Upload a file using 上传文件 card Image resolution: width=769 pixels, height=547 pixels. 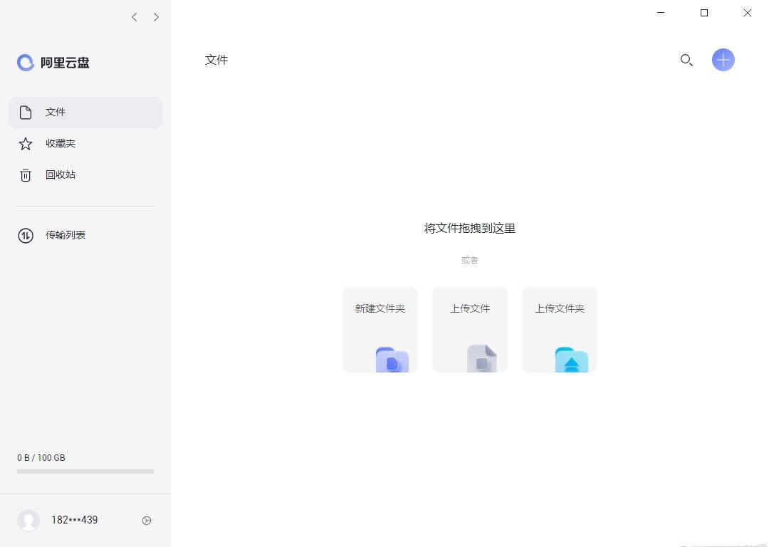coord(469,329)
